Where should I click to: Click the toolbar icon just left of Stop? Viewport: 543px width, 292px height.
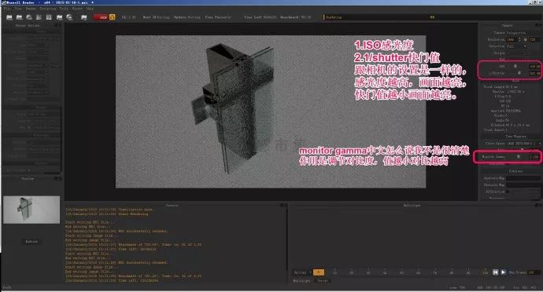tap(83, 17)
